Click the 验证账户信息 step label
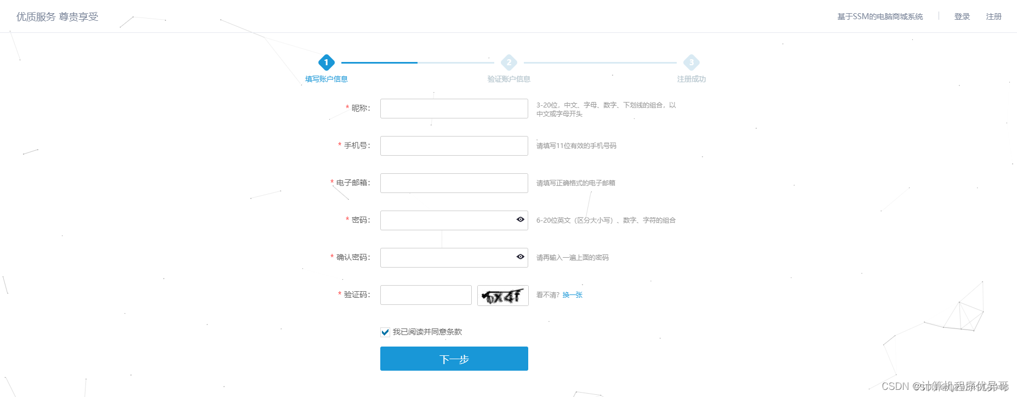 [x=509, y=79]
